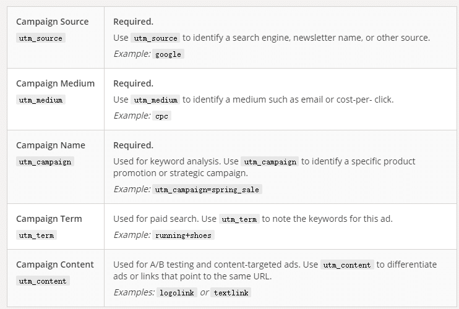This screenshot has height=309, width=459.
Task: Click the Campaign Source heading
Action: tap(53, 22)
